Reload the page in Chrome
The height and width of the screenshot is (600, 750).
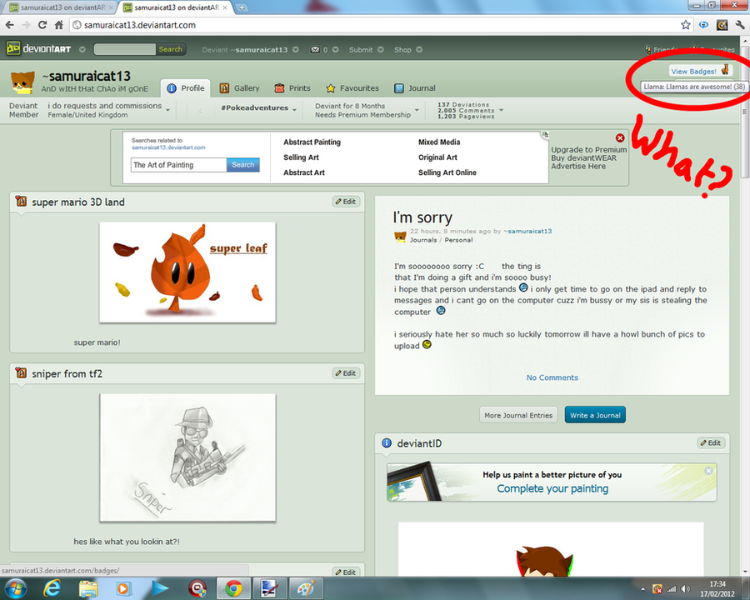click(x=42, y=25)
